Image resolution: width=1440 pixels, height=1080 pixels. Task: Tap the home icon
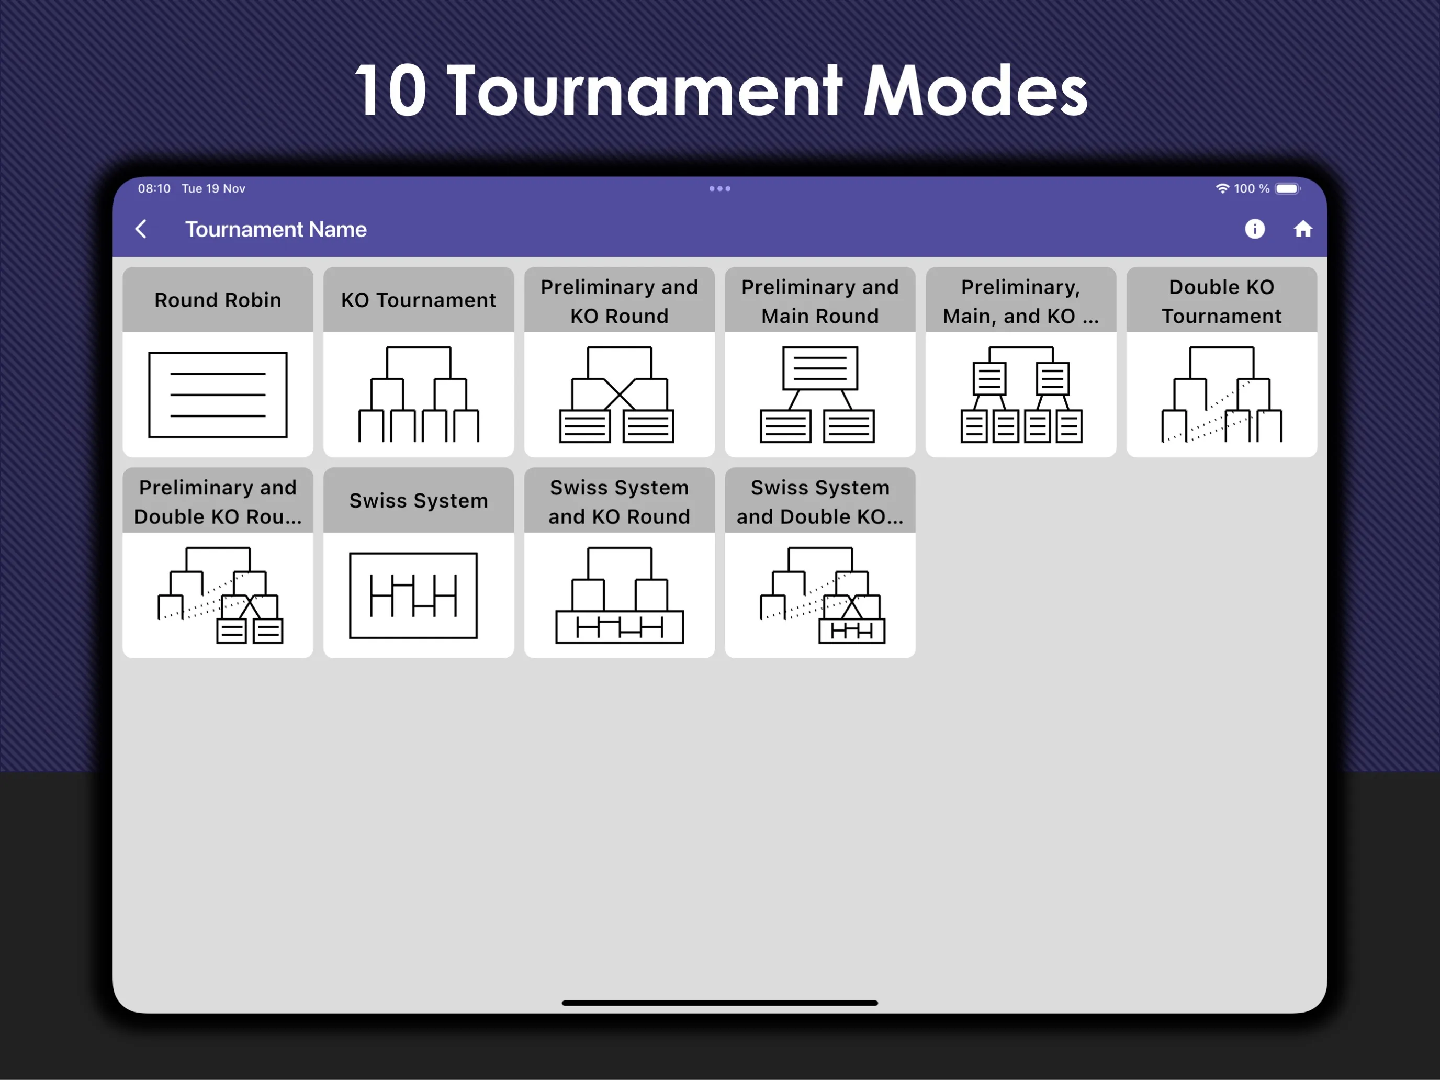(1302, 229)
